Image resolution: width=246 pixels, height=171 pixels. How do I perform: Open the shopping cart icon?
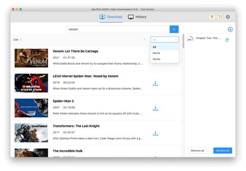click(220, 17)
